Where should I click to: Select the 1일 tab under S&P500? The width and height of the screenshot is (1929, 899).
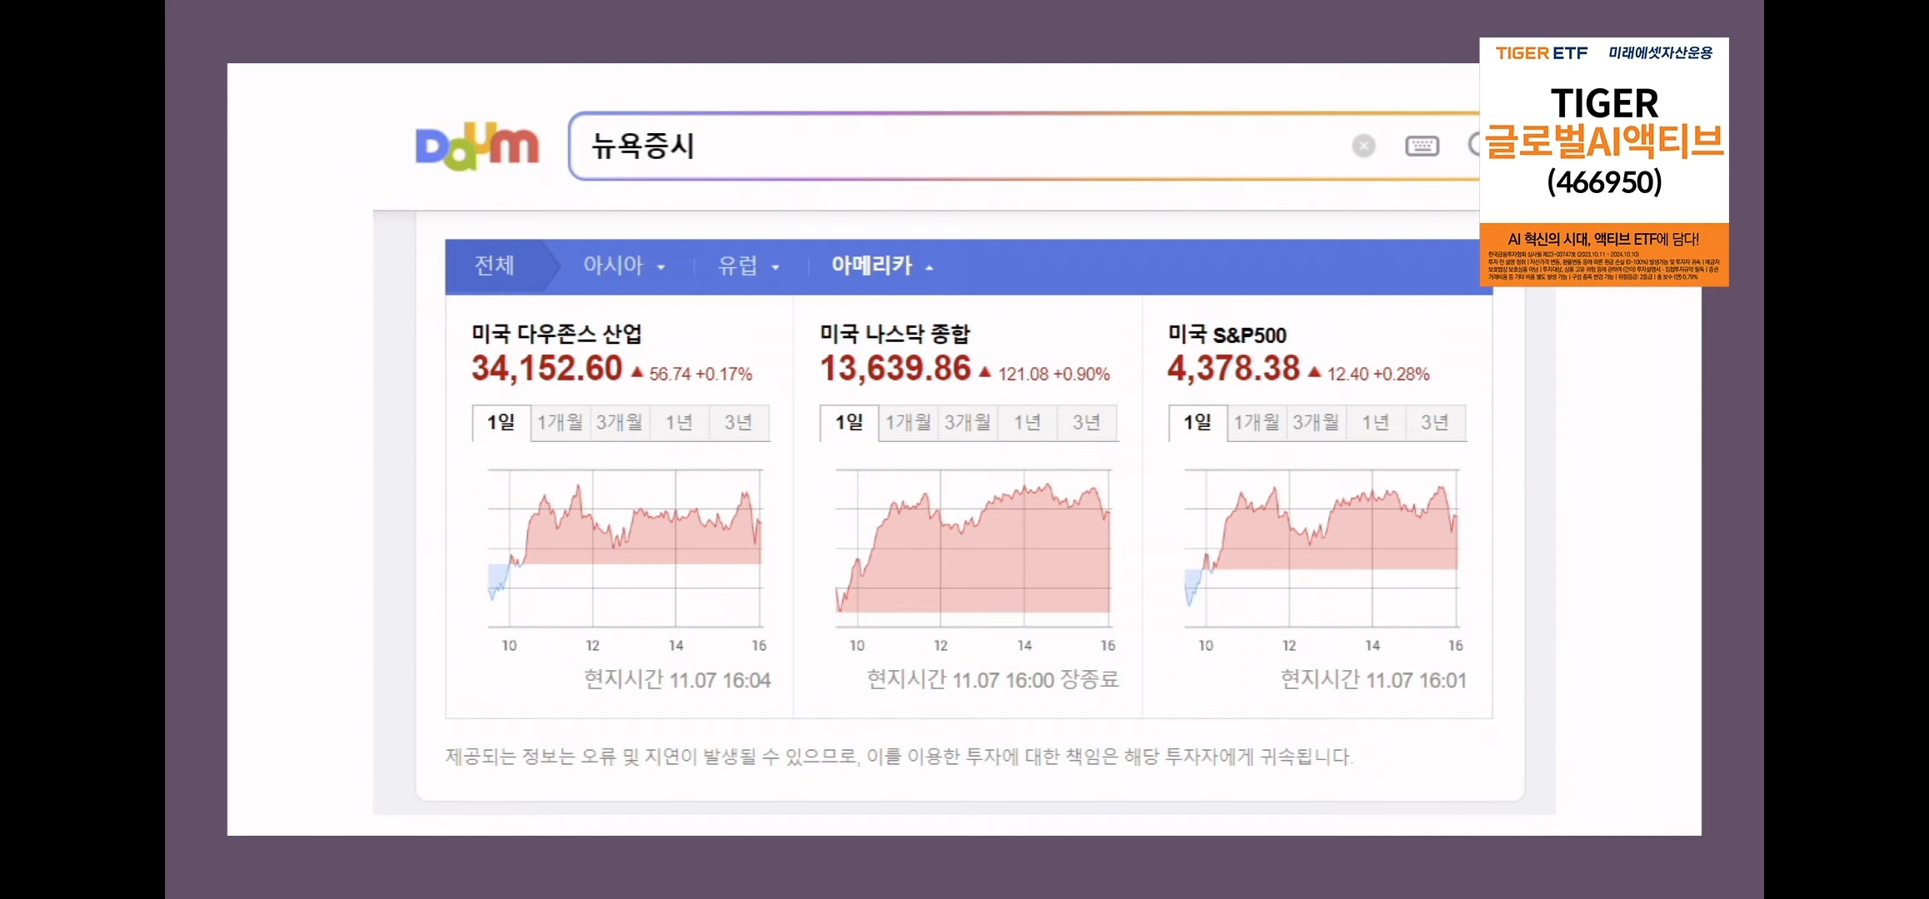1197,423
